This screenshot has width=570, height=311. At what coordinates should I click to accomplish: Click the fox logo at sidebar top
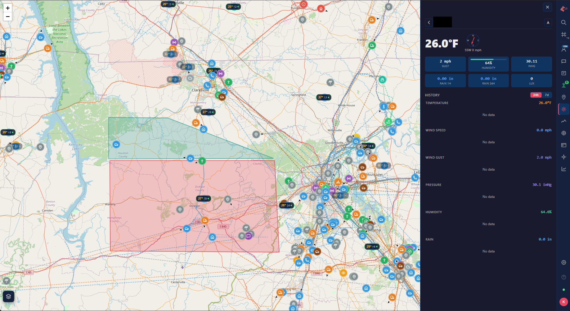tap(564, 9)
